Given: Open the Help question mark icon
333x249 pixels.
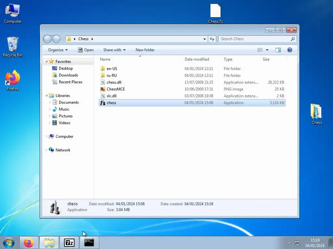Looking at the screenshot, I should point(289,50).
